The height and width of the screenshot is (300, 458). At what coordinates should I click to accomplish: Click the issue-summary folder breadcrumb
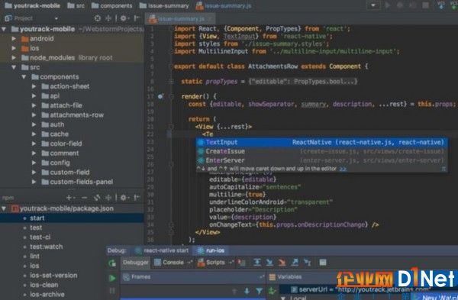[x=164, y=5]
